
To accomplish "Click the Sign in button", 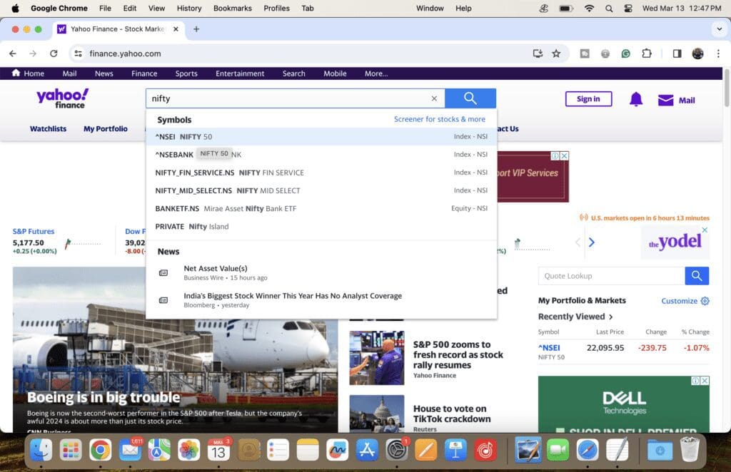I will click(x=588, y=98).
